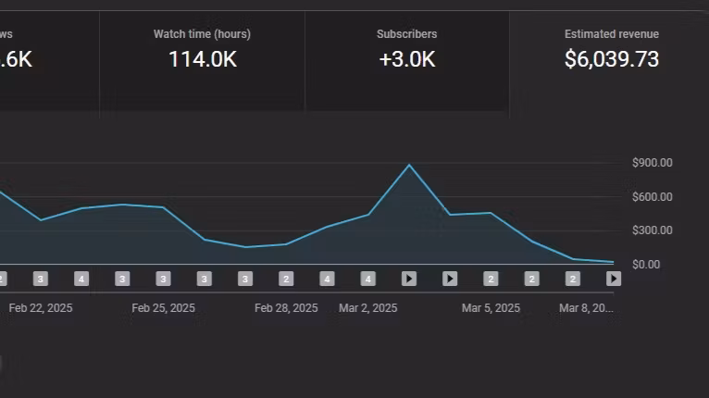The height and width of the screenshot is (398, 709).
Task: Click the play marker beneath the revenue peak
Action: [409, 279]
